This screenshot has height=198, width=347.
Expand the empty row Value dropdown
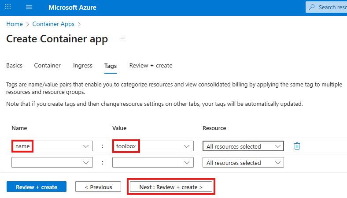187,163
